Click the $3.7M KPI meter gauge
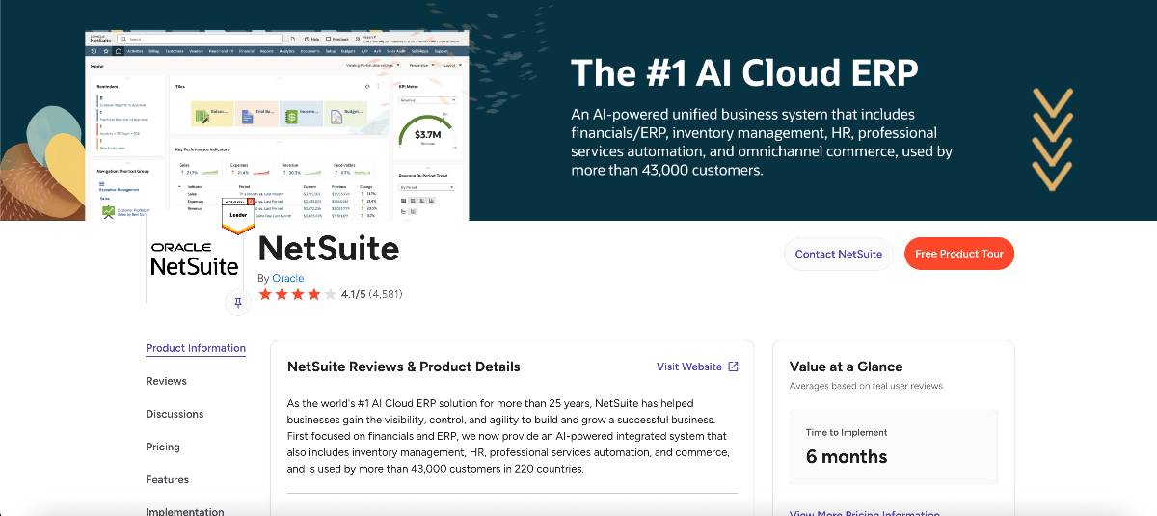 428,133
